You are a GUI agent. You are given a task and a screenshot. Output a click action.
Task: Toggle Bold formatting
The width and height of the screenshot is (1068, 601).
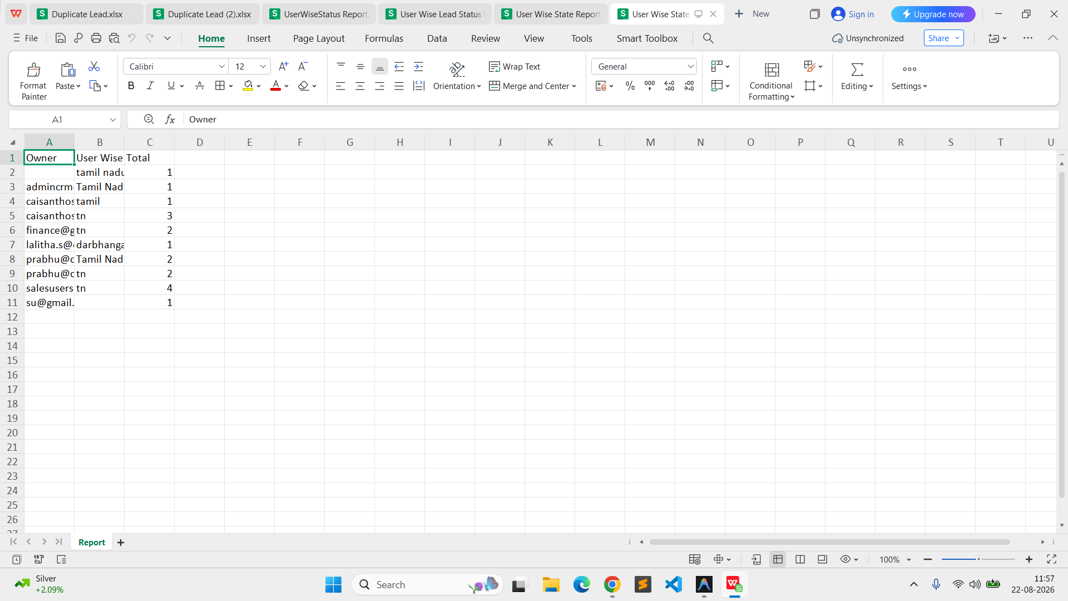click(x=131, y=86)
